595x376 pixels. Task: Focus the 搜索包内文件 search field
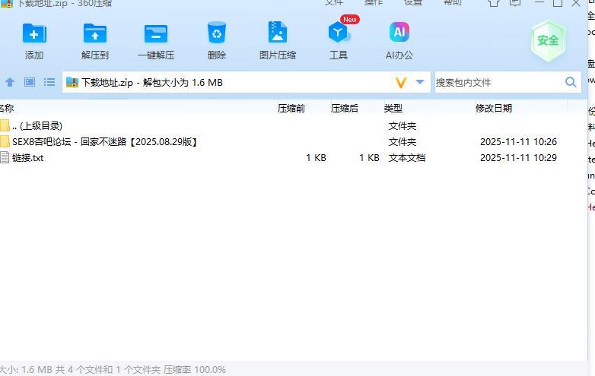click(495, 82)
